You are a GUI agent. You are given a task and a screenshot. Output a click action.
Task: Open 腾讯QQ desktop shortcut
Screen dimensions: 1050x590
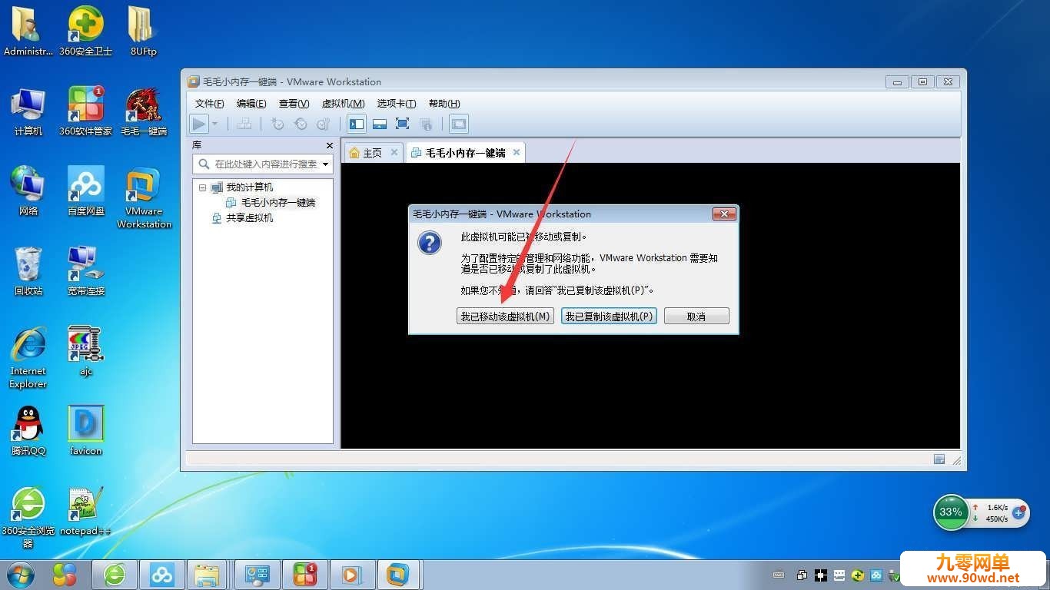click(28, 430)
